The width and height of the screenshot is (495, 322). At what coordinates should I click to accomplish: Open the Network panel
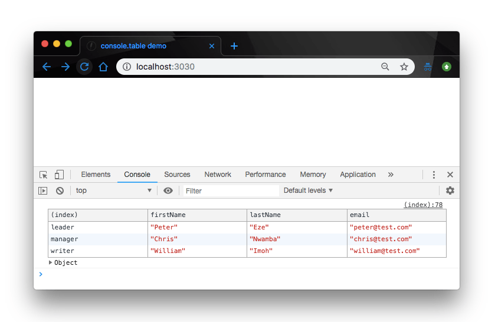(218, 175)
